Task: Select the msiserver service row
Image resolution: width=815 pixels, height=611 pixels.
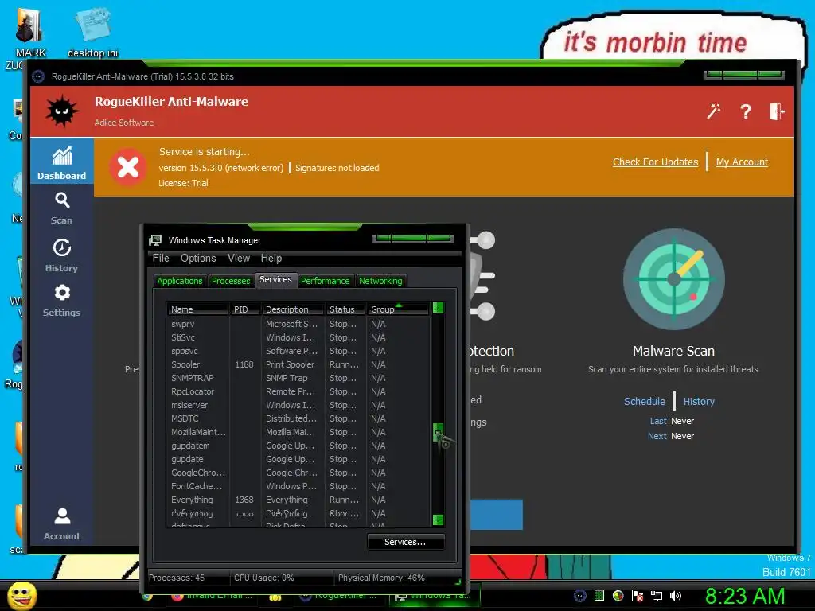Action: [x=298, y=405]
